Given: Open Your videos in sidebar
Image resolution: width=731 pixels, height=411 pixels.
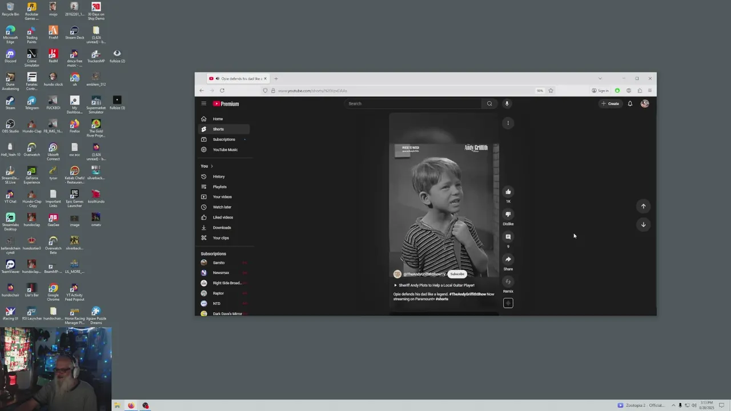Looking at the screenshot, I should pos(224,197).
